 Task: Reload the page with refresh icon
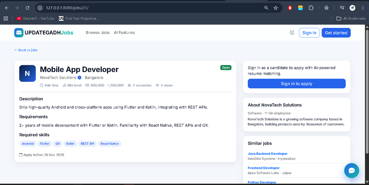tap(27, 8)
